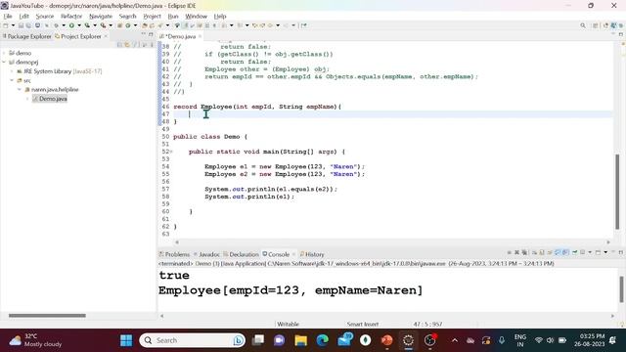Toggle Scroll Lock in the Console toolbar
Image resolution: width=626 pixels, height=352 pixels.
point(542,252)
